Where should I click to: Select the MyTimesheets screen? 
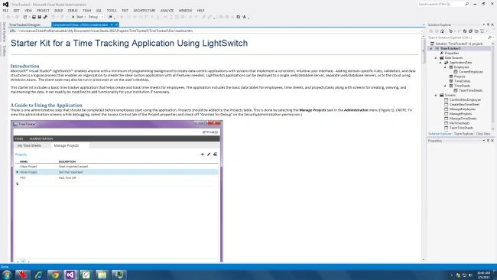[460, 123]
